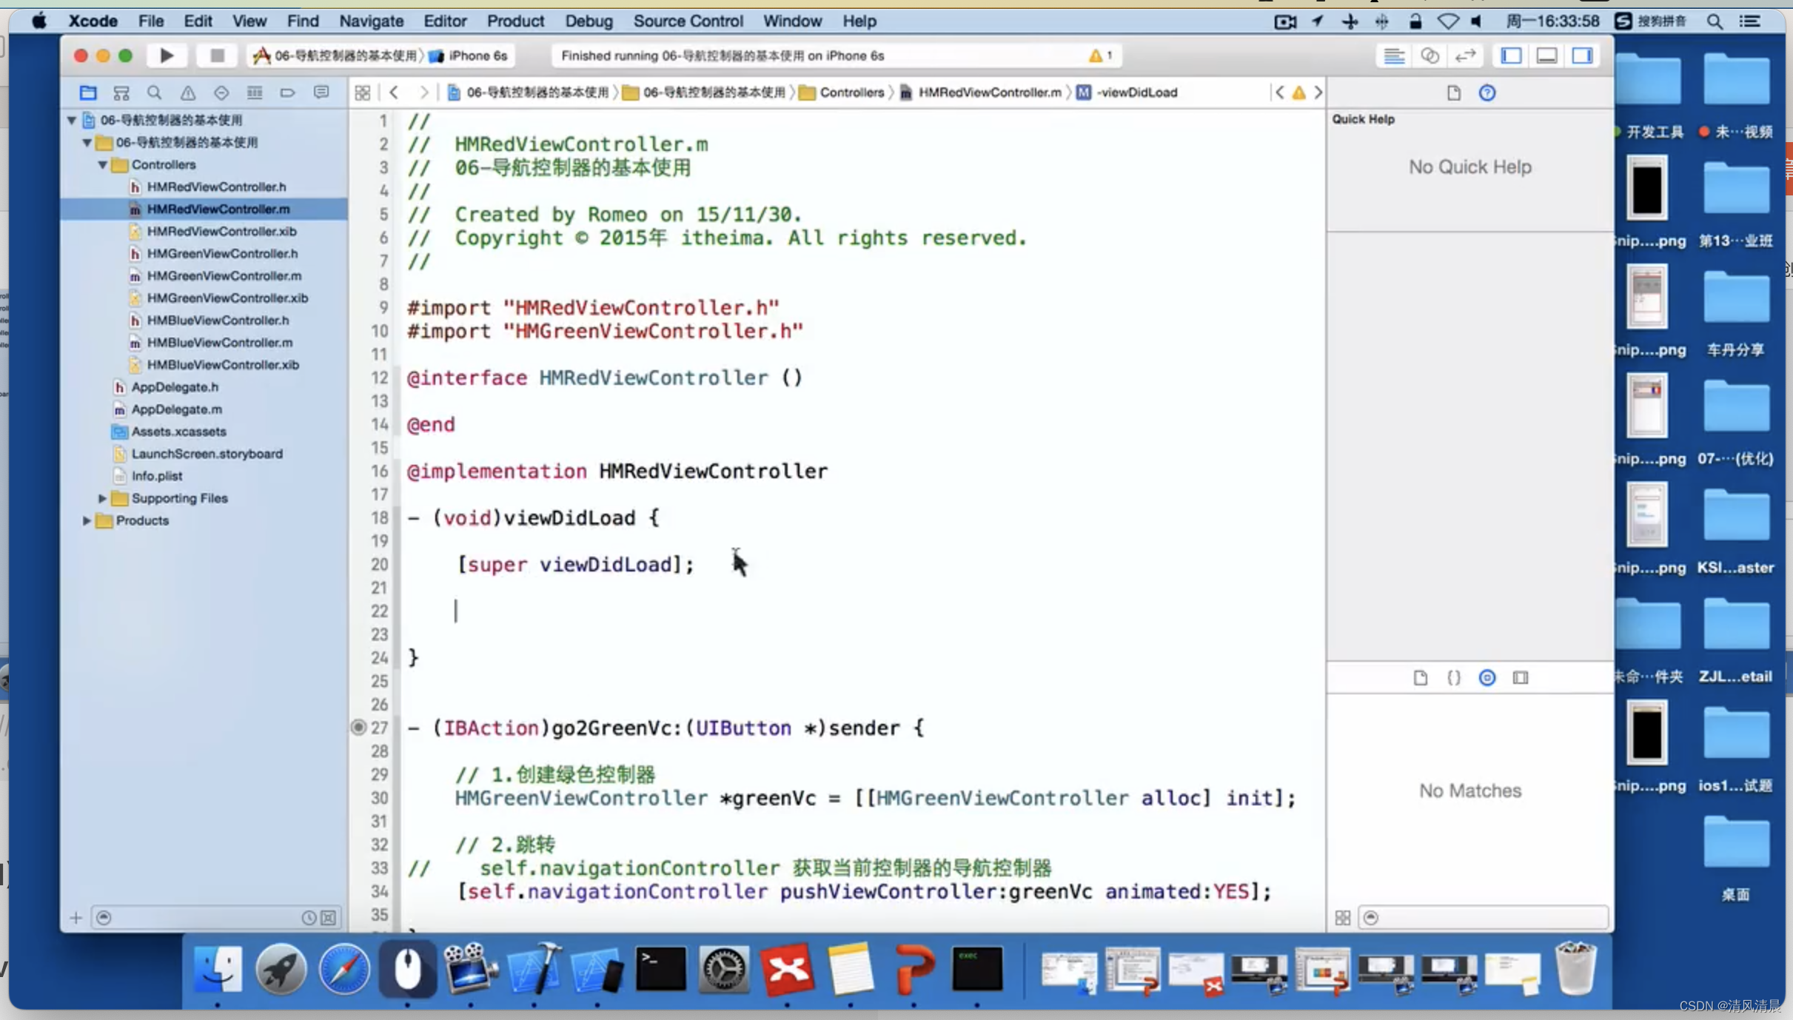Collapse the project root disclosure triangle
The image size is (1793, 1020).
click(x=72, y=120)
